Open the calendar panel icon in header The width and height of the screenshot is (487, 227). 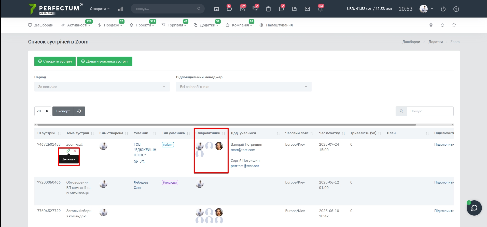(216, 9)
